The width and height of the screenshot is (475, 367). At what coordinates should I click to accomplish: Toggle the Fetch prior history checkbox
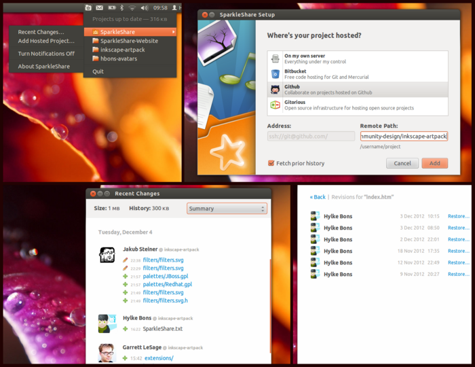[x=271, y=163]
